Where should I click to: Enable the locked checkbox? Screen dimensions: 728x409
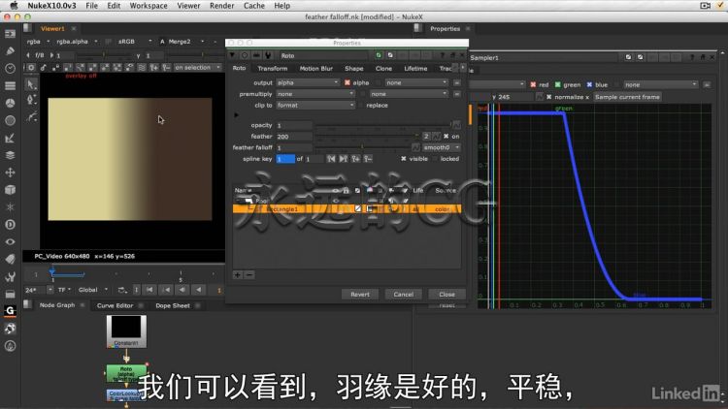(x=435, y=159)
